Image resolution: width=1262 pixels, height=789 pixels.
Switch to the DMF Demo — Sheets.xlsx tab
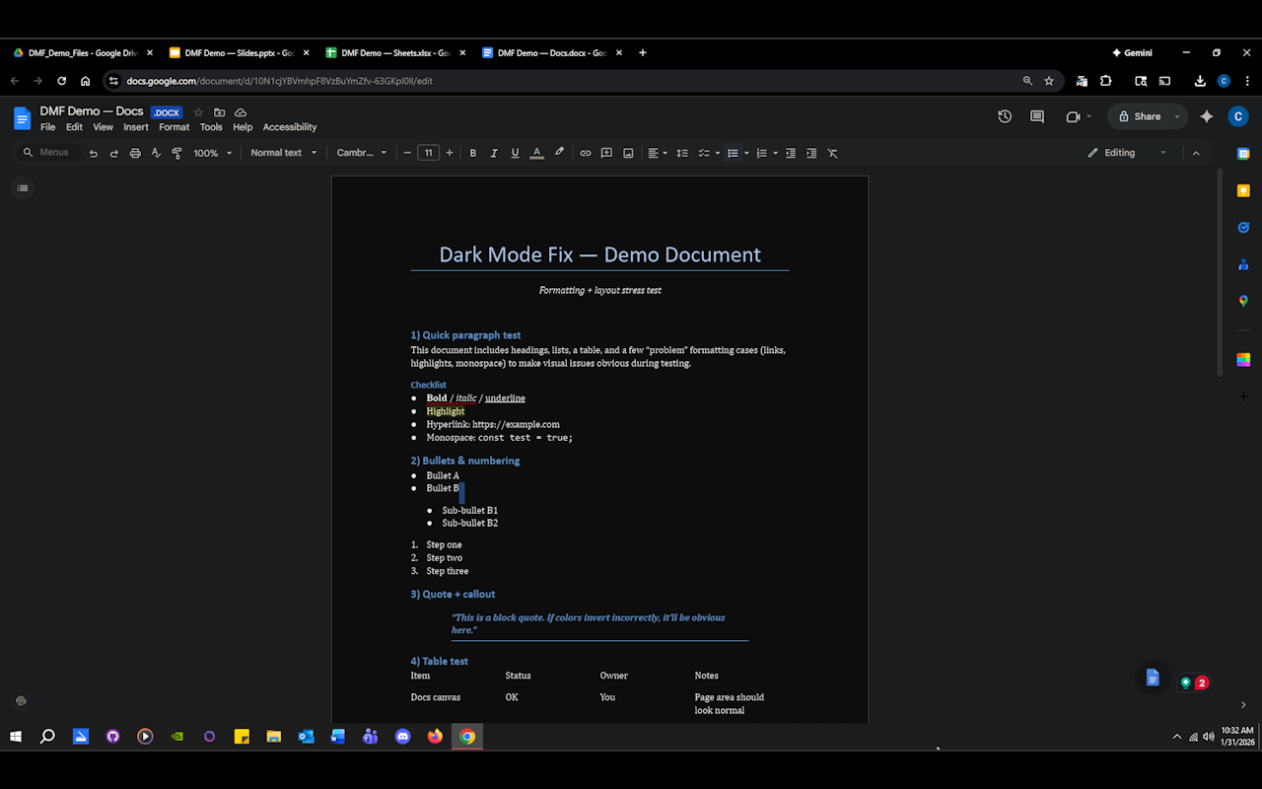(x=395, y=53)
